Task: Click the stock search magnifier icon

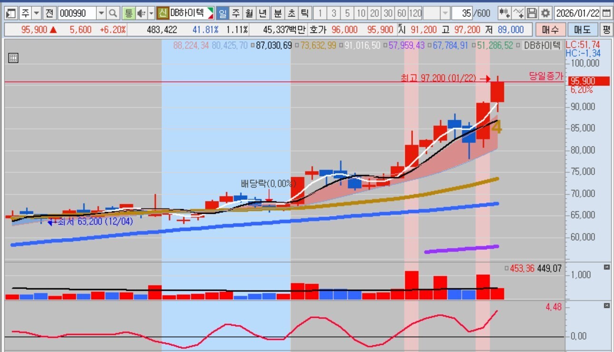Action: point(113,13)
